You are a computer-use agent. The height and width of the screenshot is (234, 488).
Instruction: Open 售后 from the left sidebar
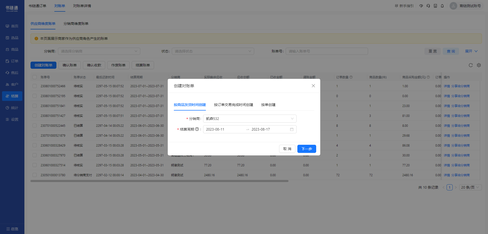click(x=12, y=73)
